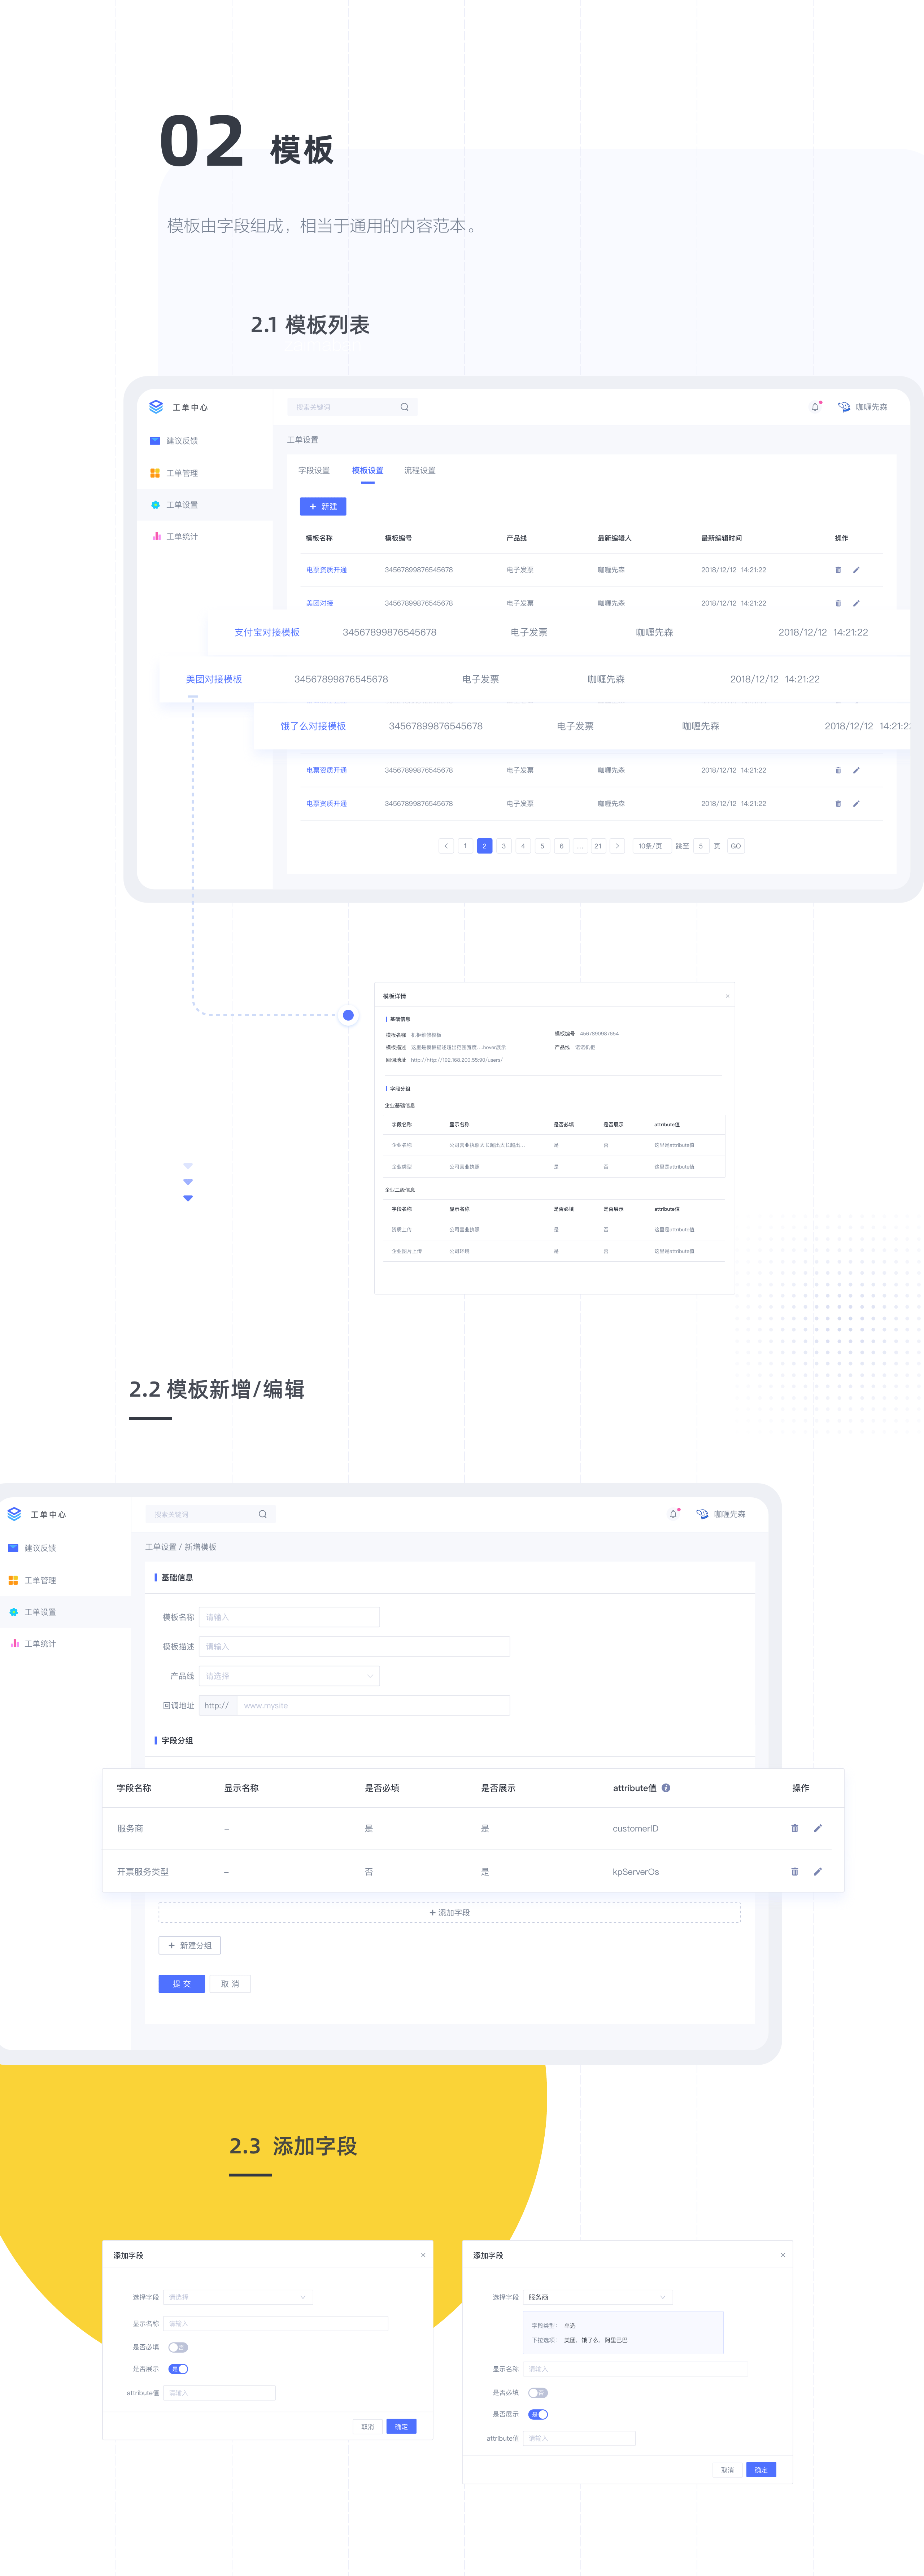The image size is (924, 2576).
Task: Toggle 是否展示 in the empty 添加字段 dialog
Action: pyautogui.click(x=178, y=2369)
